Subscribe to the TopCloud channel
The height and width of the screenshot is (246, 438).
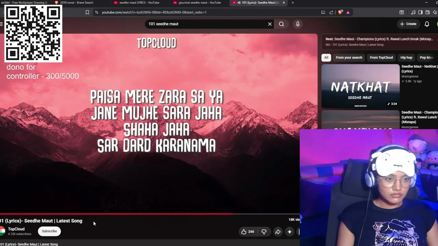click(49, 231)
